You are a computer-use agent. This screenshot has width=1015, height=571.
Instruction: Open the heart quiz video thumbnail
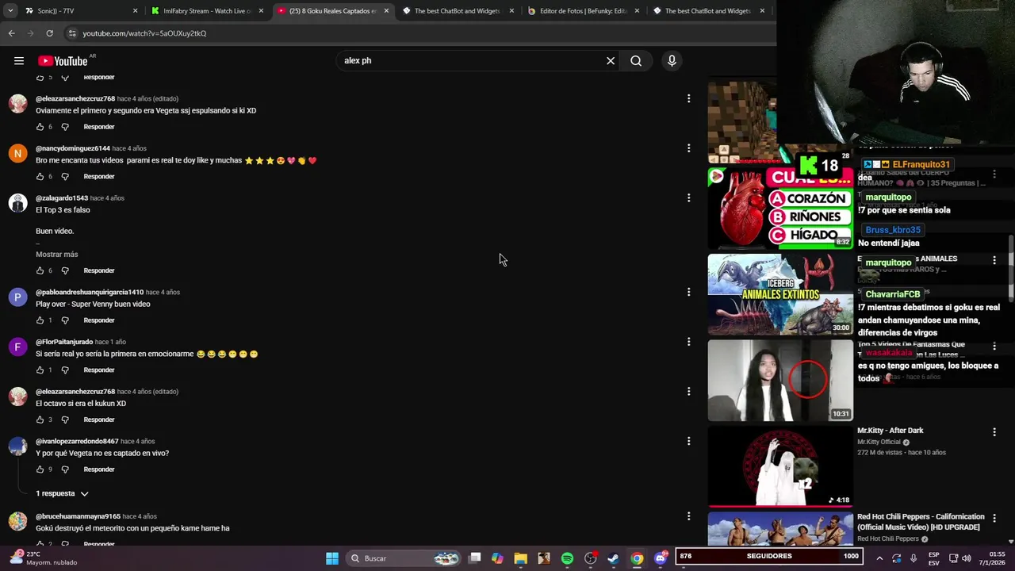coord(780,208)
